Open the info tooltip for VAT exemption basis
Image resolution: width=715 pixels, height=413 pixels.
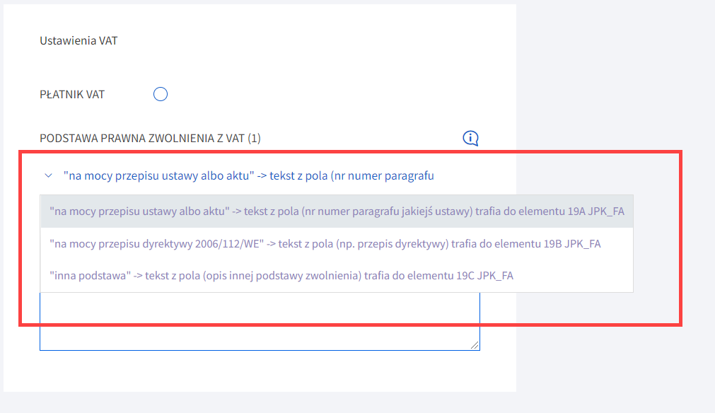[470, 138]
